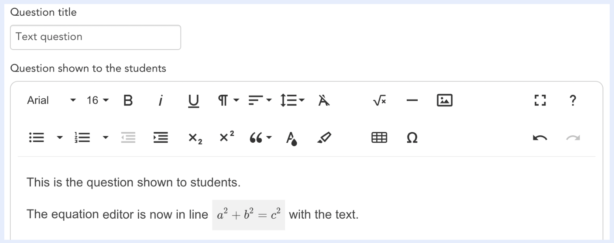Viewport: 614px width, 243px height.
Task: Expand the paragraph format dropdown
Action: [228, 100]
